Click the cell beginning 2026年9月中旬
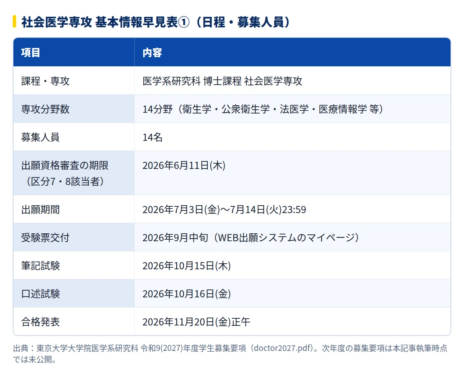The height and width of the screenshot is (376, 464). point(293,237)
